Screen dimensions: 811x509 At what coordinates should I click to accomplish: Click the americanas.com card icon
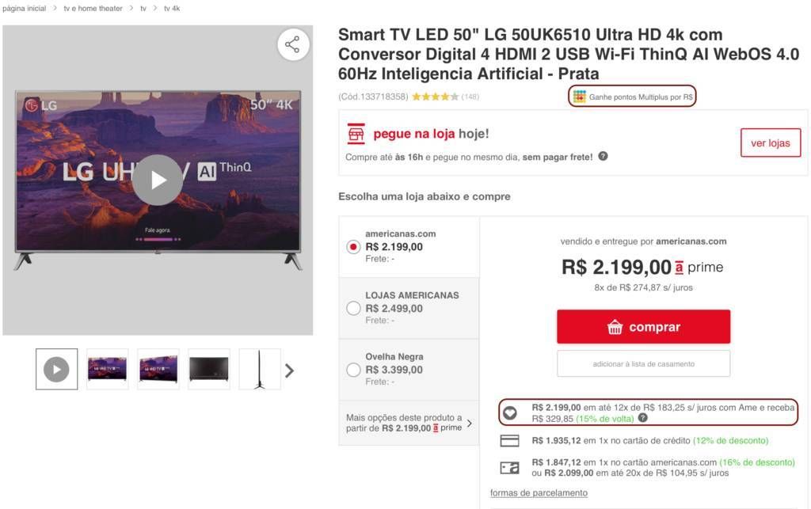509,468
